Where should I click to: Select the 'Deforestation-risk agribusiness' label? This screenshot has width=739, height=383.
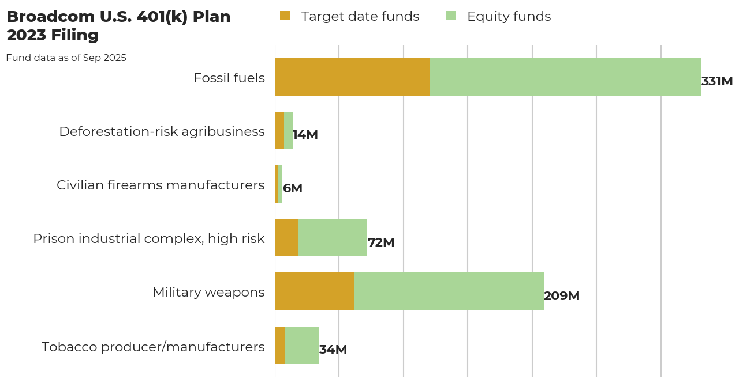tap(162, 131)
